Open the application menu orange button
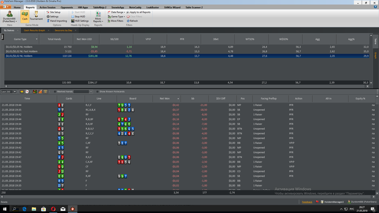 pyautogui.click(x=5, y=7)
